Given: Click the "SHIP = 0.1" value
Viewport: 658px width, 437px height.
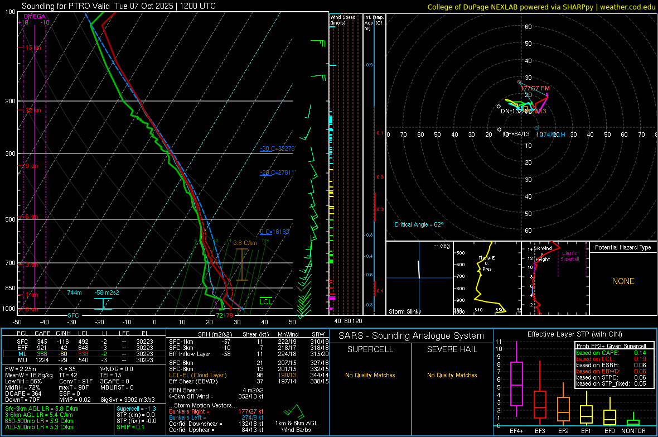Looking at the screenshot, I should coord(130,427).
